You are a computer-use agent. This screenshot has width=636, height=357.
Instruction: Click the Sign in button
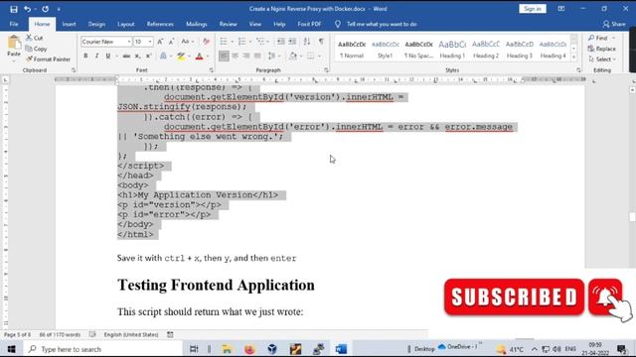pos(533,9)
